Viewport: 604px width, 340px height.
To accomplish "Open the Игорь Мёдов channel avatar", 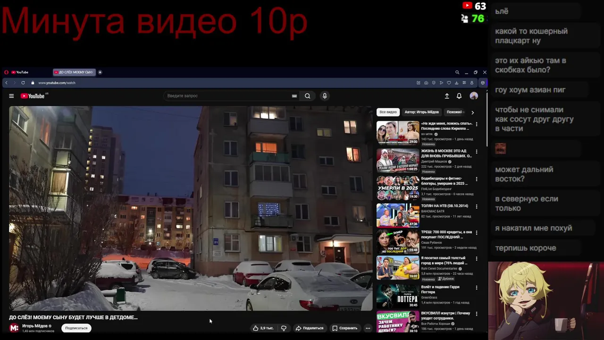I will click(14, 328).
